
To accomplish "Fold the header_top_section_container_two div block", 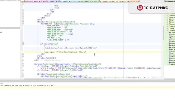I will point(23,22).
